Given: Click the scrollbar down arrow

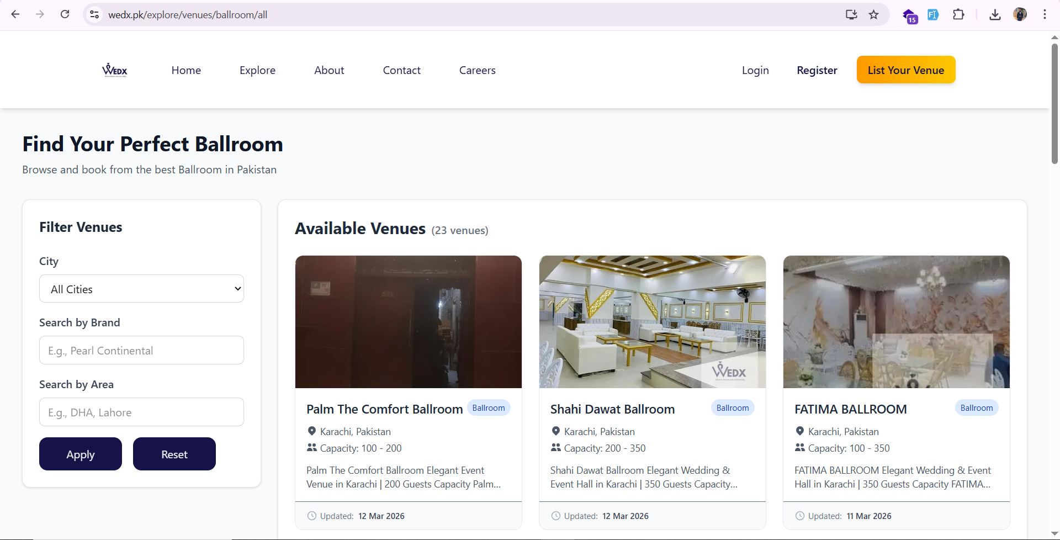Looking at the screenshot, I should pos(1054,534).
